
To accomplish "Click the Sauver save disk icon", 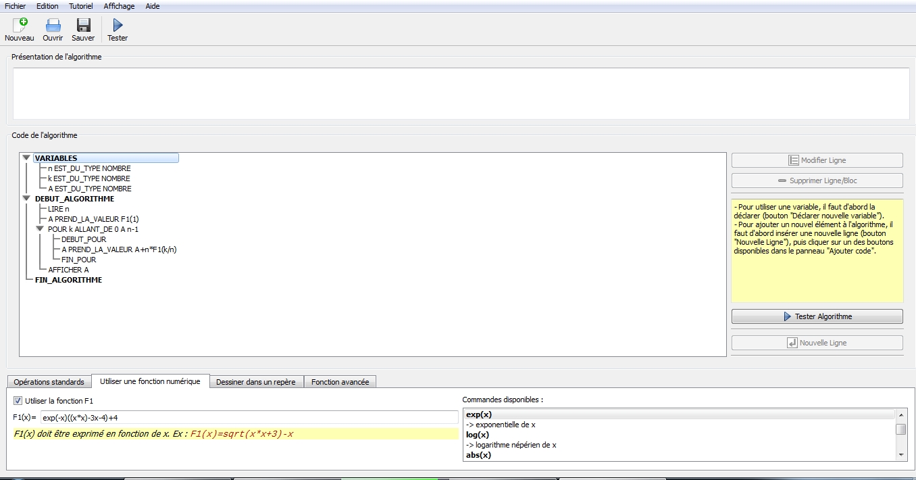I will pyautogui.click(x=83, y=26).
